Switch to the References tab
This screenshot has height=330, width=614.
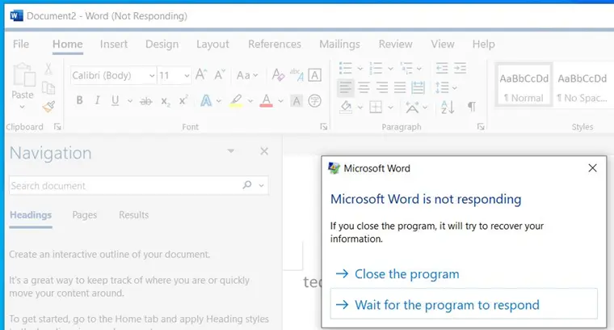click(275, 44)
